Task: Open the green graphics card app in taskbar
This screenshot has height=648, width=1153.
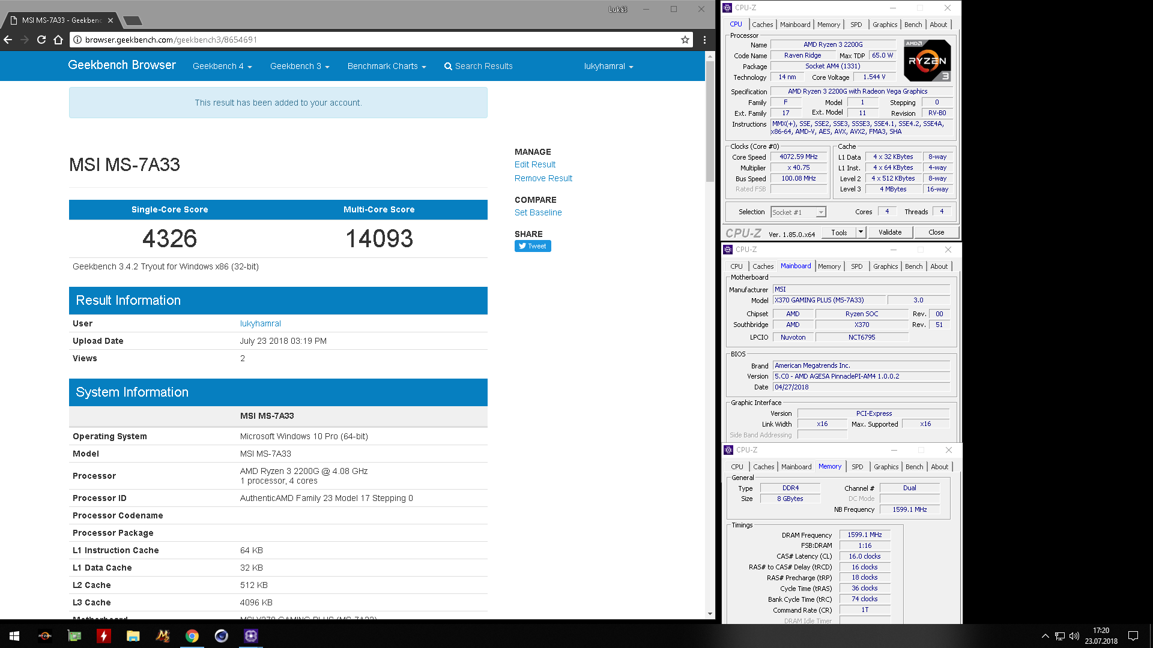Action: click(x=74, y=636)
